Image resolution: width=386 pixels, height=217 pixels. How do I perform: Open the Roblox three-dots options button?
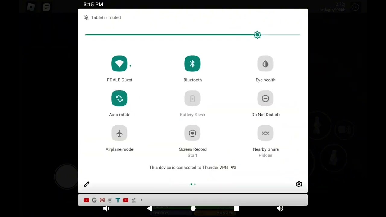click(x=355, y=7)
